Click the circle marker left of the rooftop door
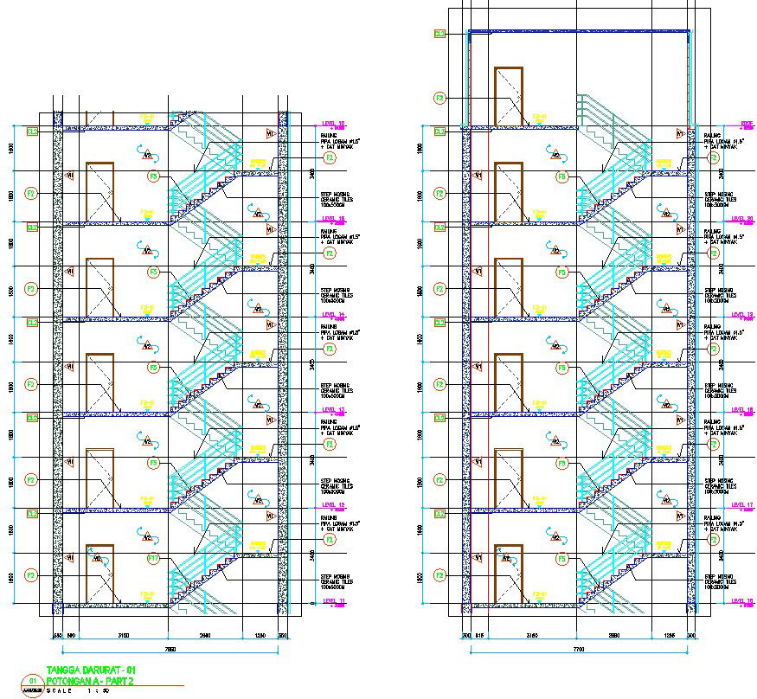This screenshot has width=757, height=699. 439,99
